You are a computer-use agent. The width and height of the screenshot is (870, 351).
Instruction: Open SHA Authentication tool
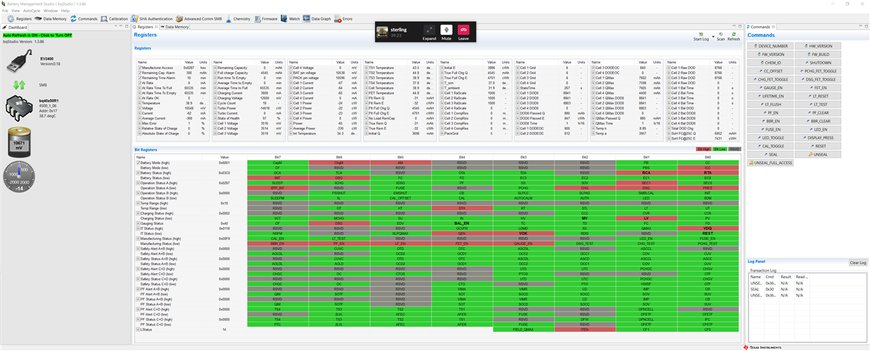151,18
